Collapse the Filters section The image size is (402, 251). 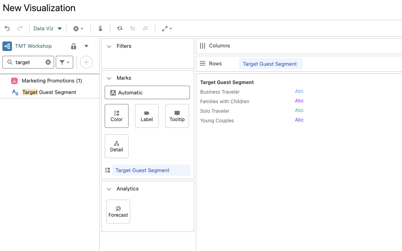[x=109, y=46]
